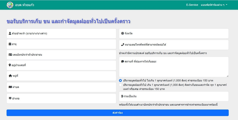The width and height of the screenshot is (238, 120).
Task: Click the สถานที่ ที่ต้องการให้เก็บขยะ text area
Action: pos(174,68)
